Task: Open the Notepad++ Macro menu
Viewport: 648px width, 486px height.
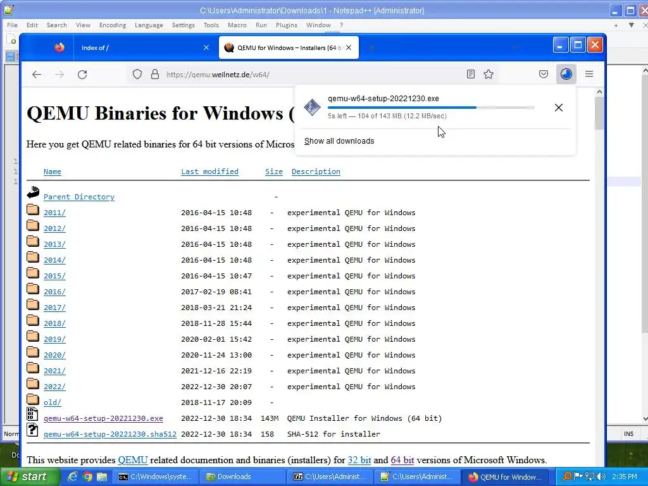Action: pyautogui.click(x=237, y=25)
